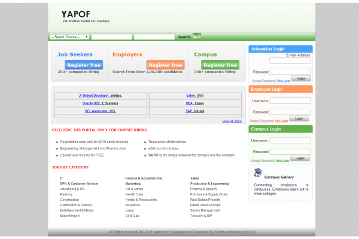This screenshot has width=359, height=239.
Task: Open the Insurance category
Action: click(133, 205)
